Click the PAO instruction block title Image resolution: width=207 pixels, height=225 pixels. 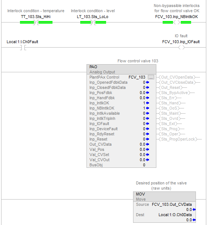(x=94, y=67)
